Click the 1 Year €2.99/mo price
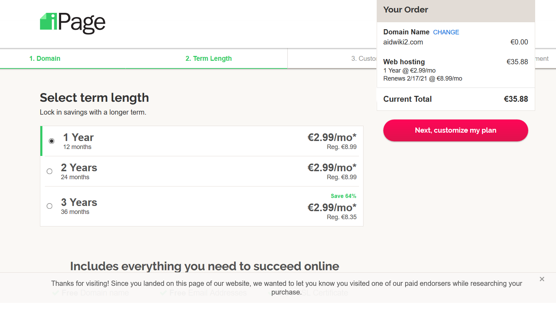 point(332,138)
